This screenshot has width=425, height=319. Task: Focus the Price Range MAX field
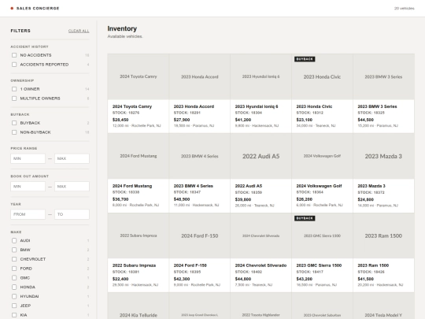point(72,158)
